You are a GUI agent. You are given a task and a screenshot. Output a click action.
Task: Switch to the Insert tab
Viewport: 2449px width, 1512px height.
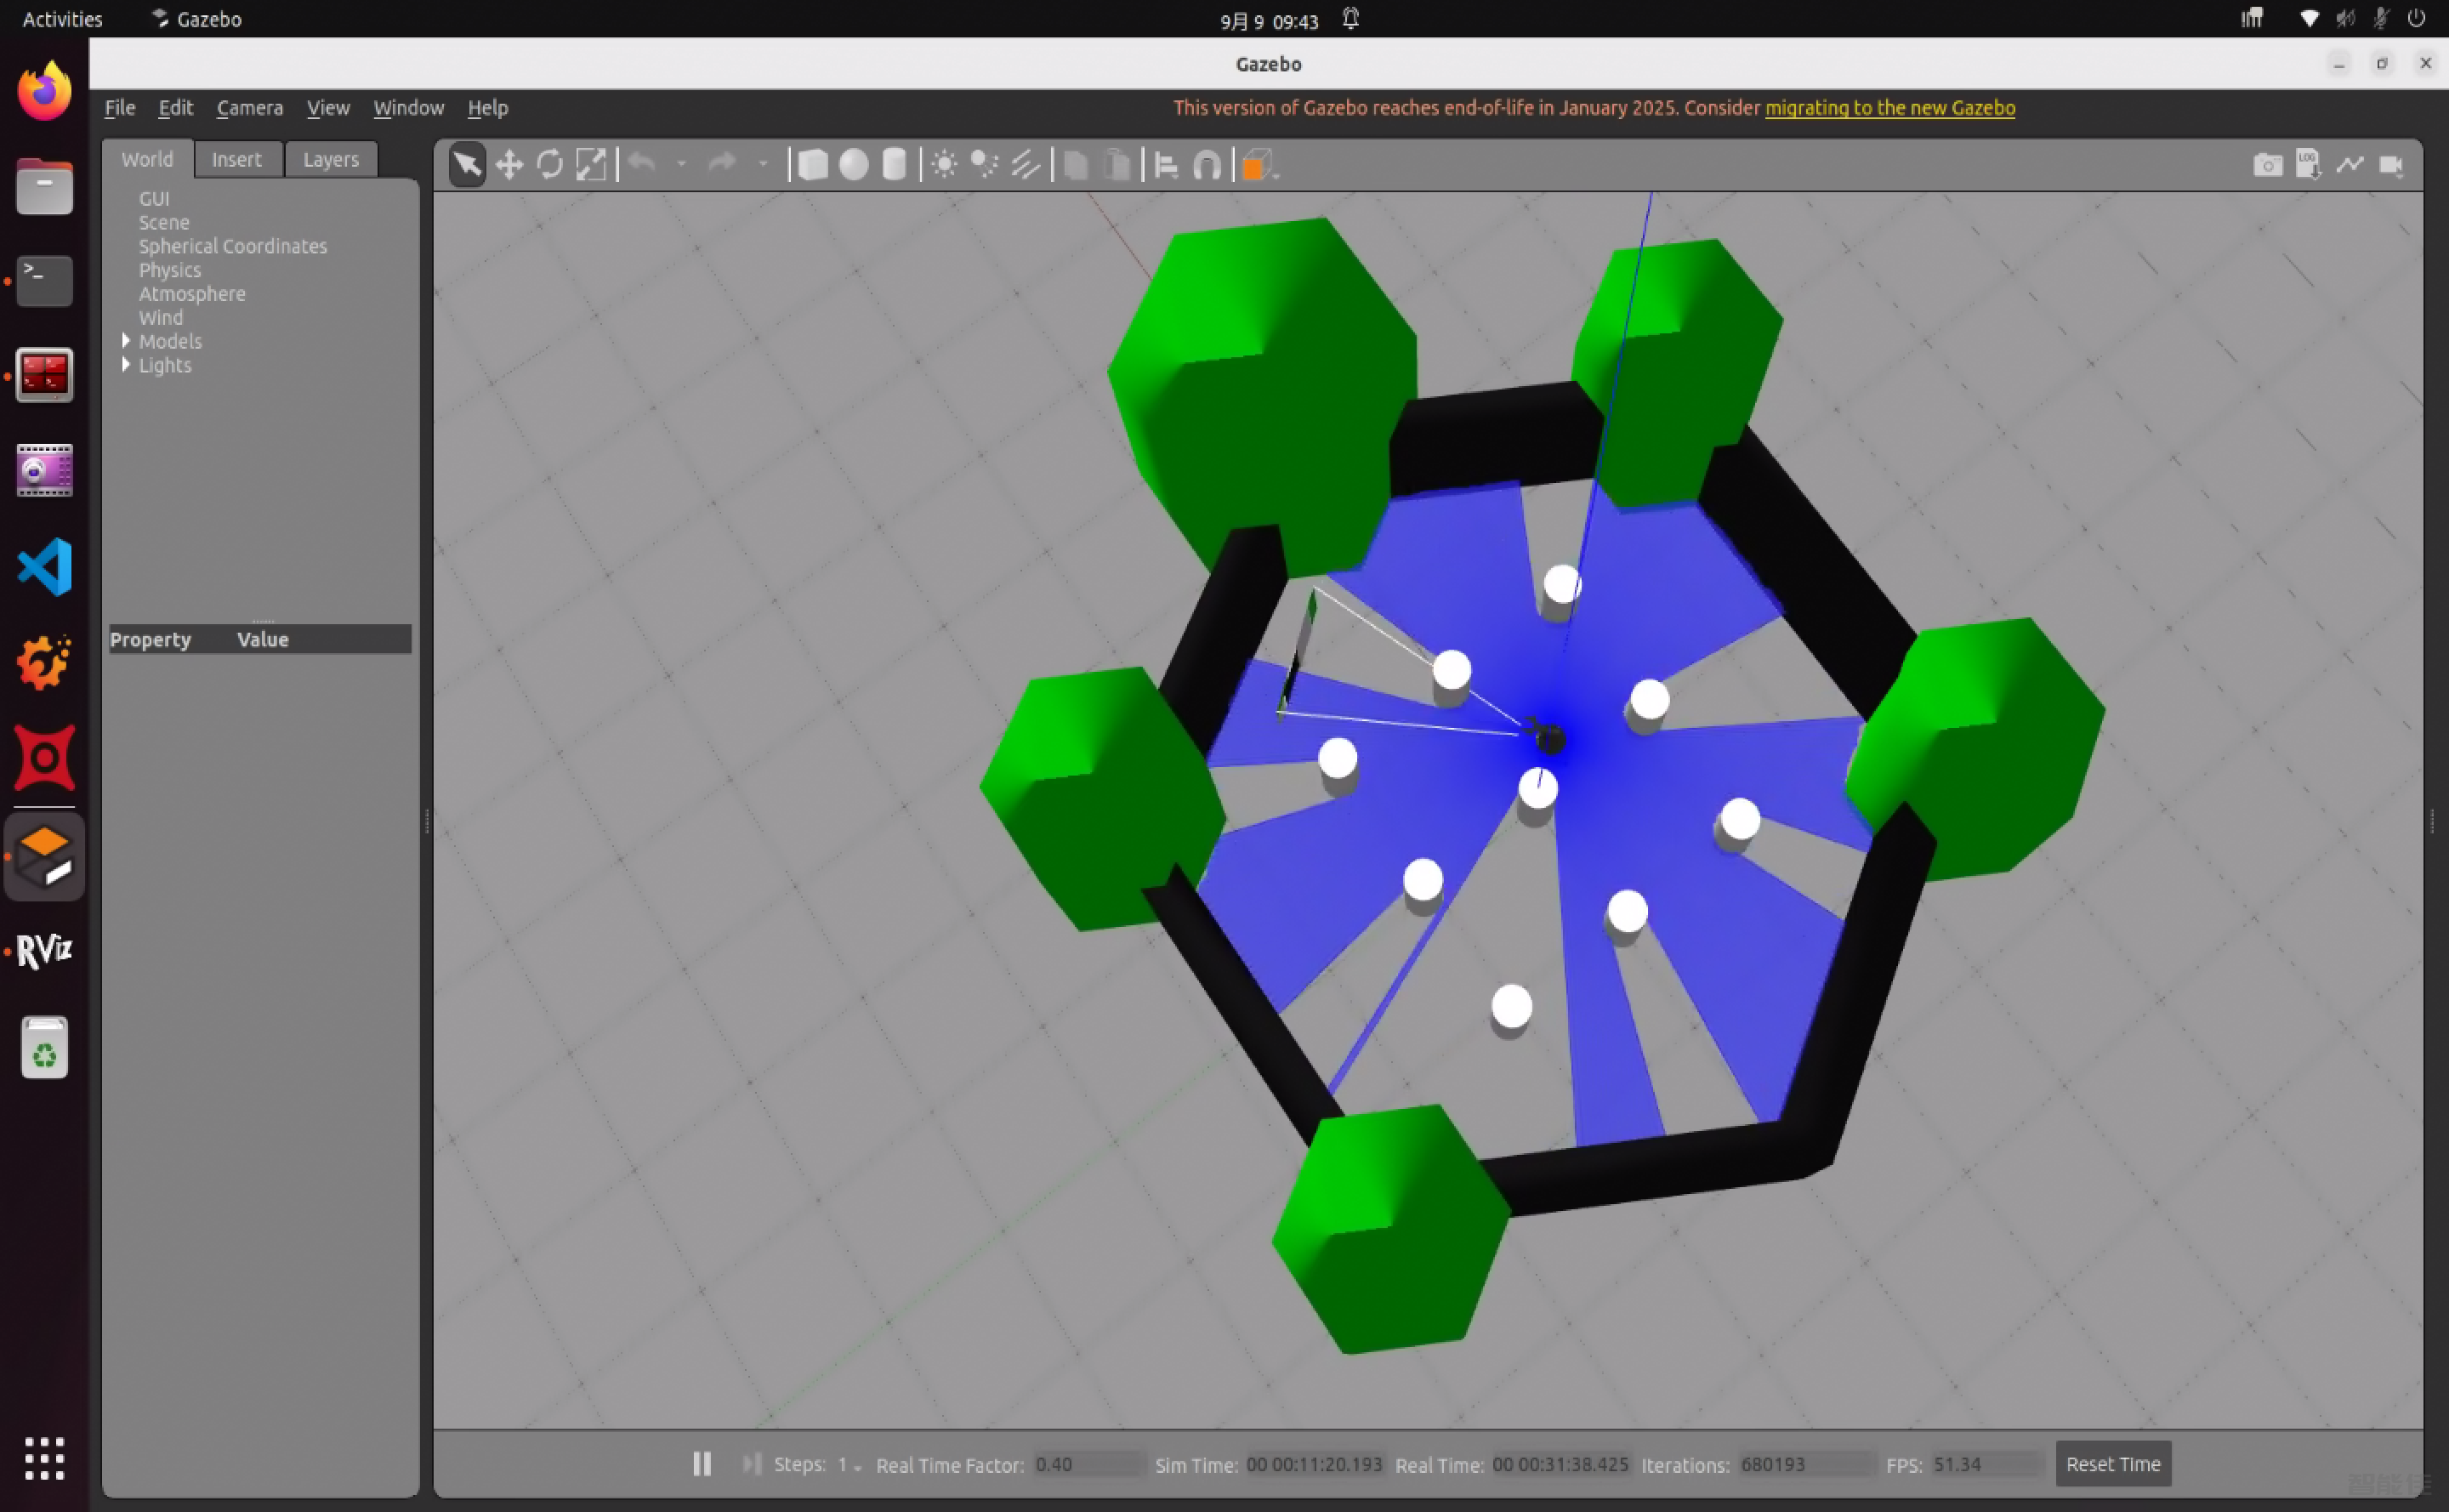click(236, 159)
